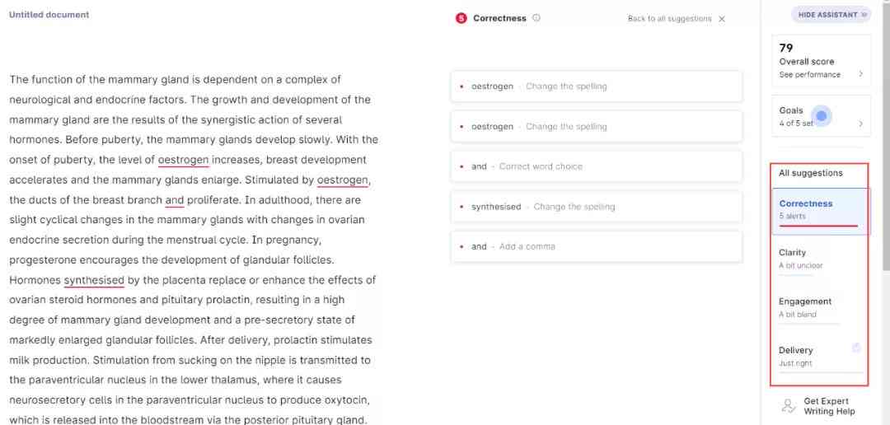Click the red Correctness count badge
The width and height of the screenshot is (890, 425).
(461, 18)
